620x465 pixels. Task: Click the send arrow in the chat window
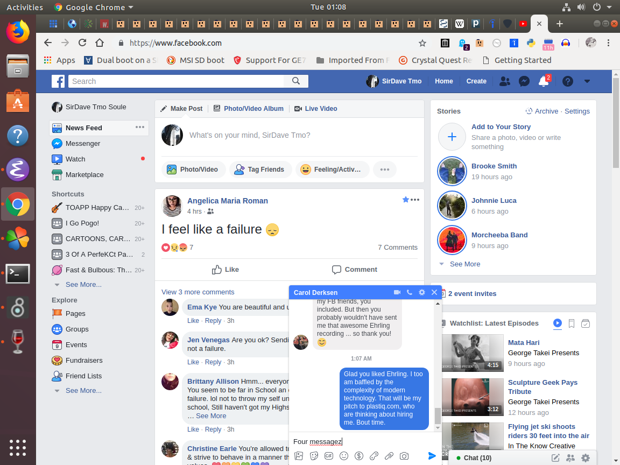click(x=432, y=456)
